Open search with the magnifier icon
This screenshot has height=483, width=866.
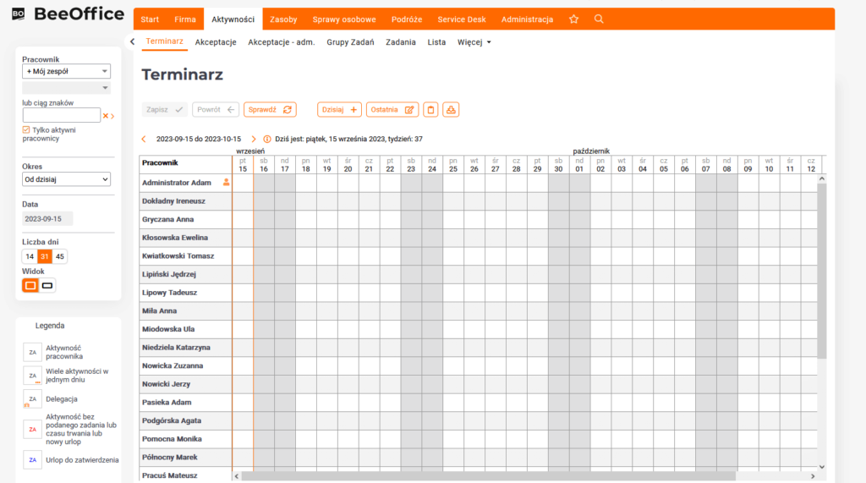(599, 19)
